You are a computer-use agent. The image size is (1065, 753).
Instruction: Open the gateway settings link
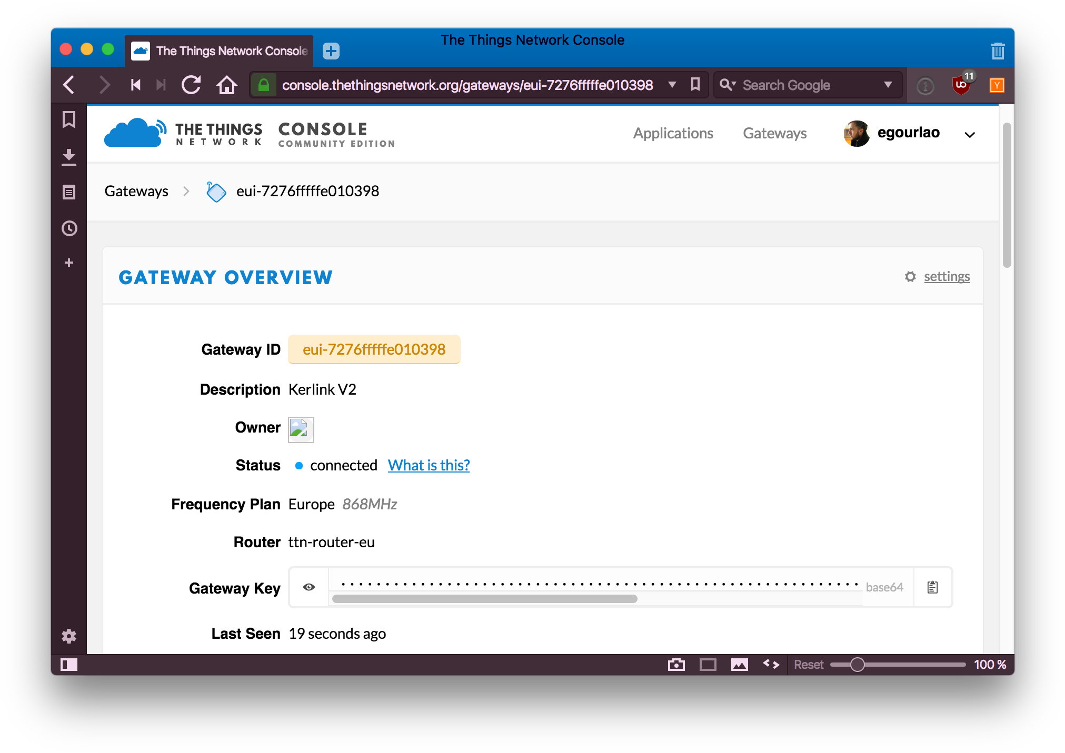[947, 277]
